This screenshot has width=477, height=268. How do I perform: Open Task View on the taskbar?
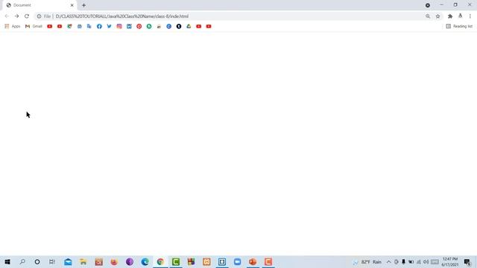52,261
